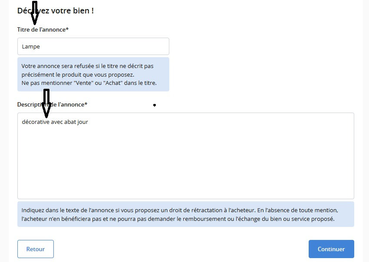This screenshot has width=369, height=262.
Task: Click the black arrow pointing at the description box
Action: click(x=46, y=104)
